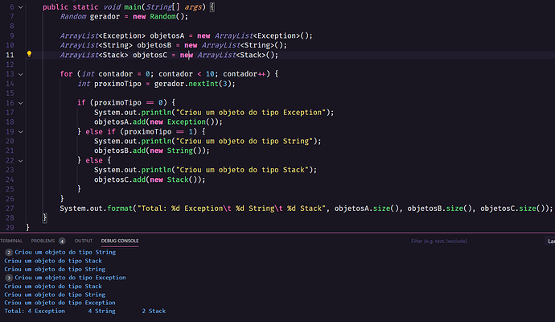Switch to the TERMINAL tab
555x322 pixels.
11,241
